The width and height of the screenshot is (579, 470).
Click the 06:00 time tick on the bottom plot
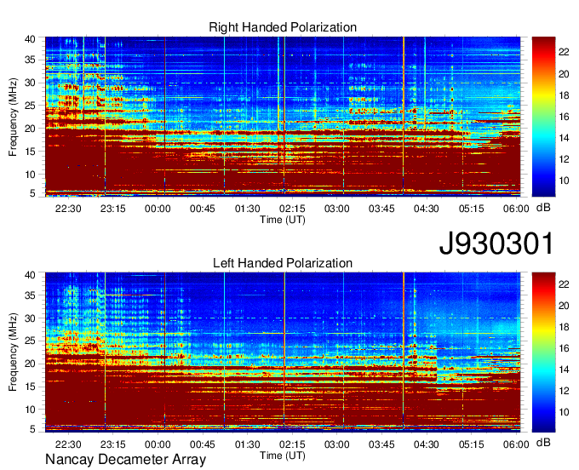[x=516, y=444]
